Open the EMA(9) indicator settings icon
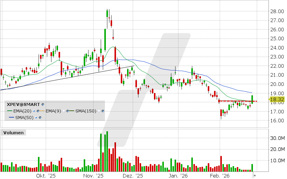The width and height of the screenshot is (287, 179). coord(67,111)
